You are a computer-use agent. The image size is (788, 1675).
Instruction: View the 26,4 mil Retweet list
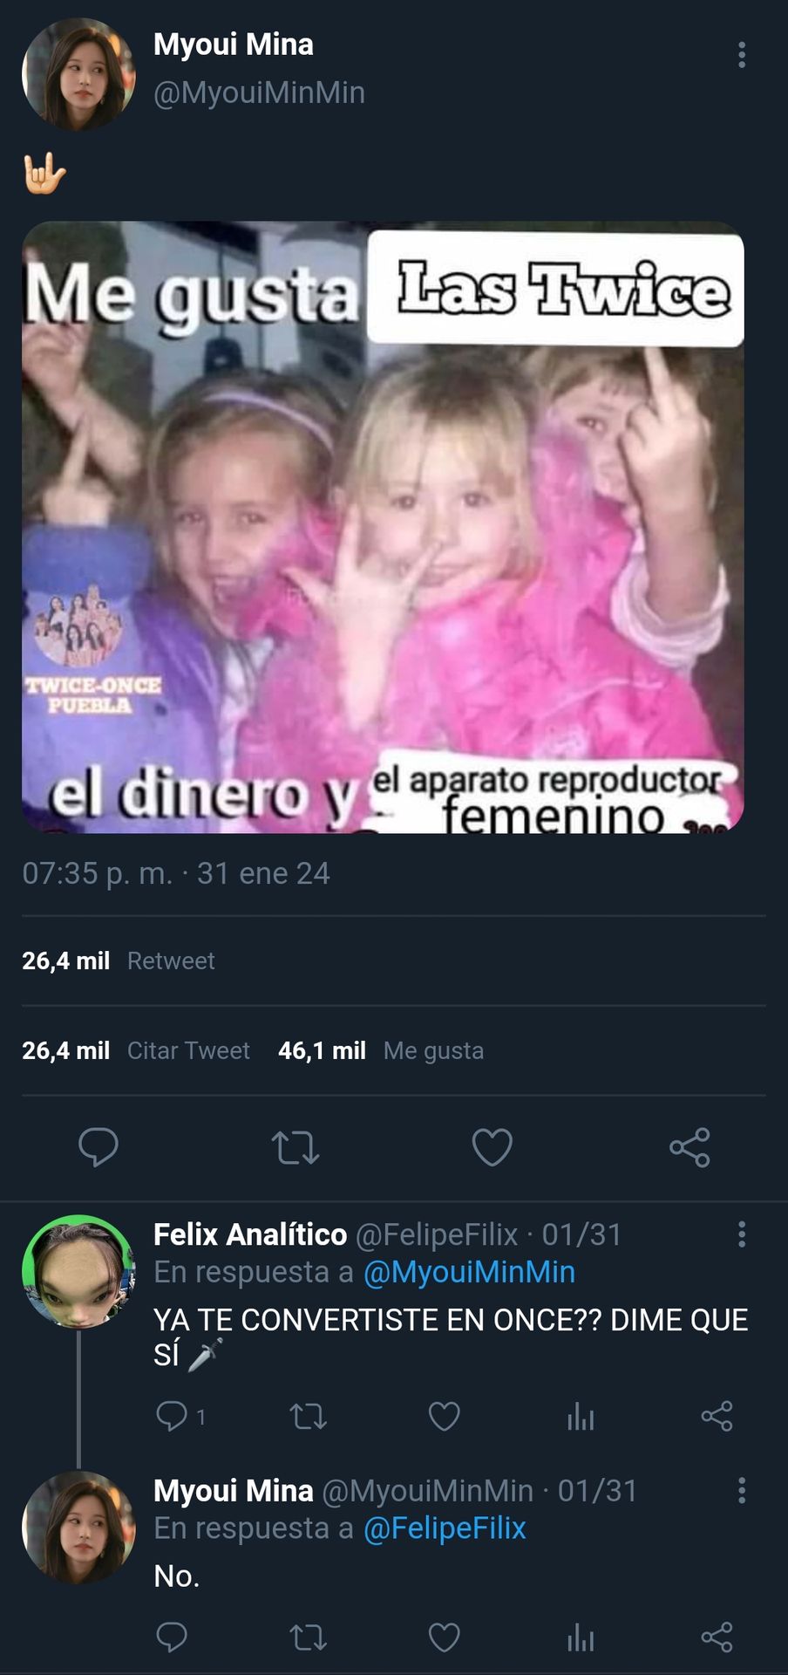pos(118,961)
